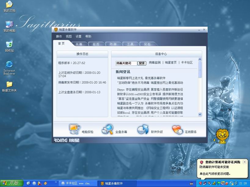Click the 病毒关键词 search field

click(126, 63)
